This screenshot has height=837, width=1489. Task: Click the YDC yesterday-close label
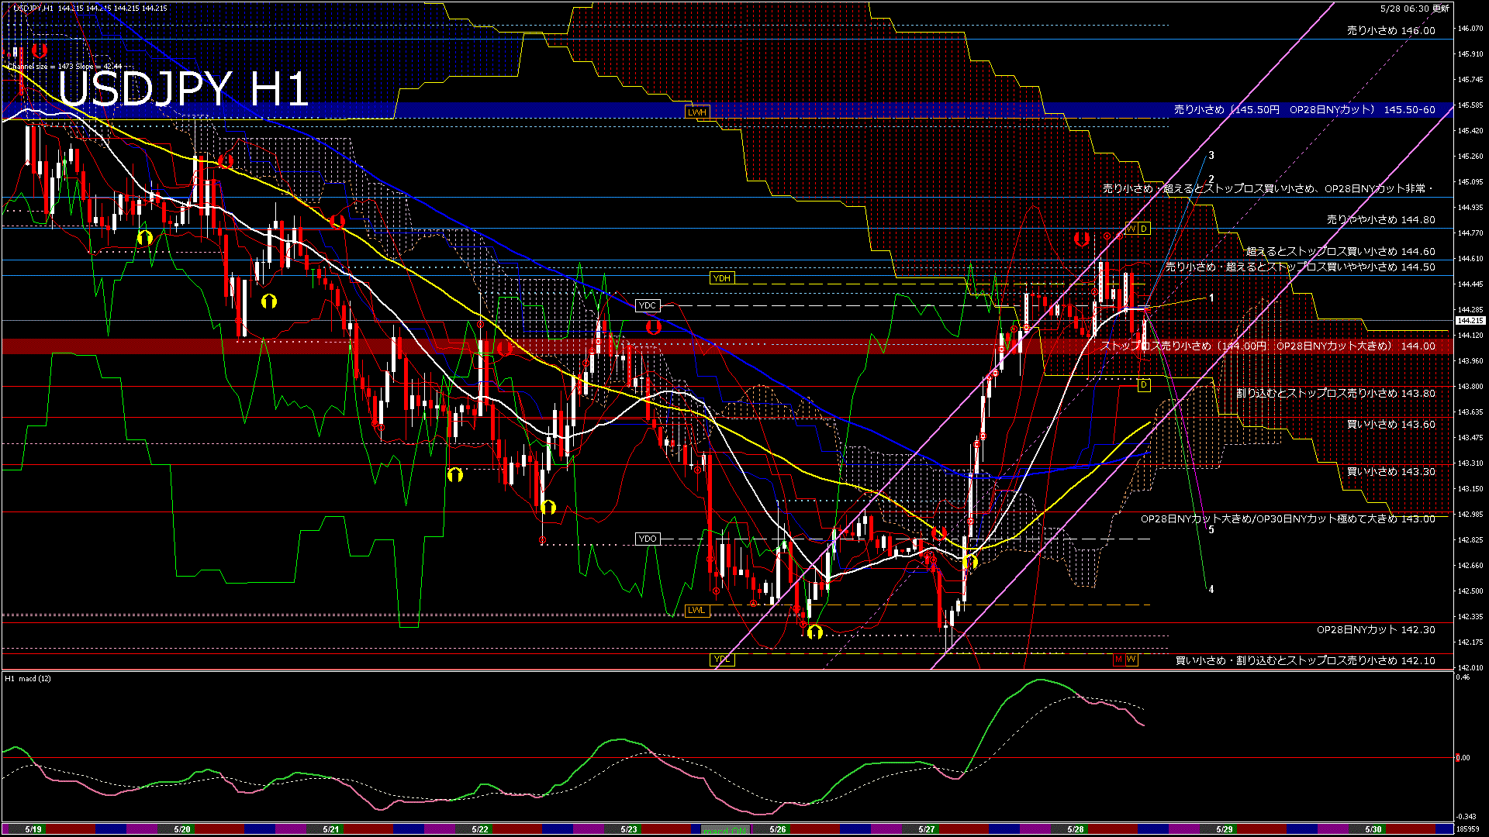click(648, 306)
